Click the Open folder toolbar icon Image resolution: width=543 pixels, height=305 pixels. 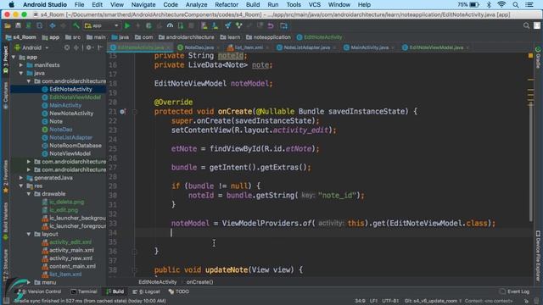point(8,26)
